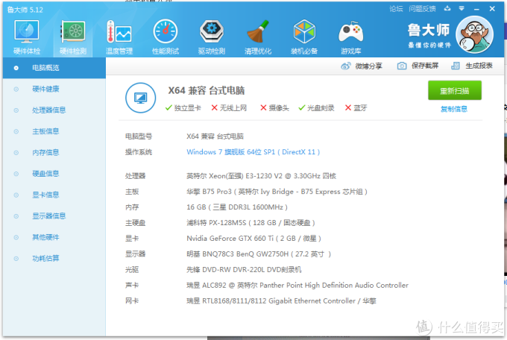The width and height of the screenshot is (507, 340).
Task: Click the 华擎 B75 Pro3 motherboard text
Action: (x=277, y=192)
